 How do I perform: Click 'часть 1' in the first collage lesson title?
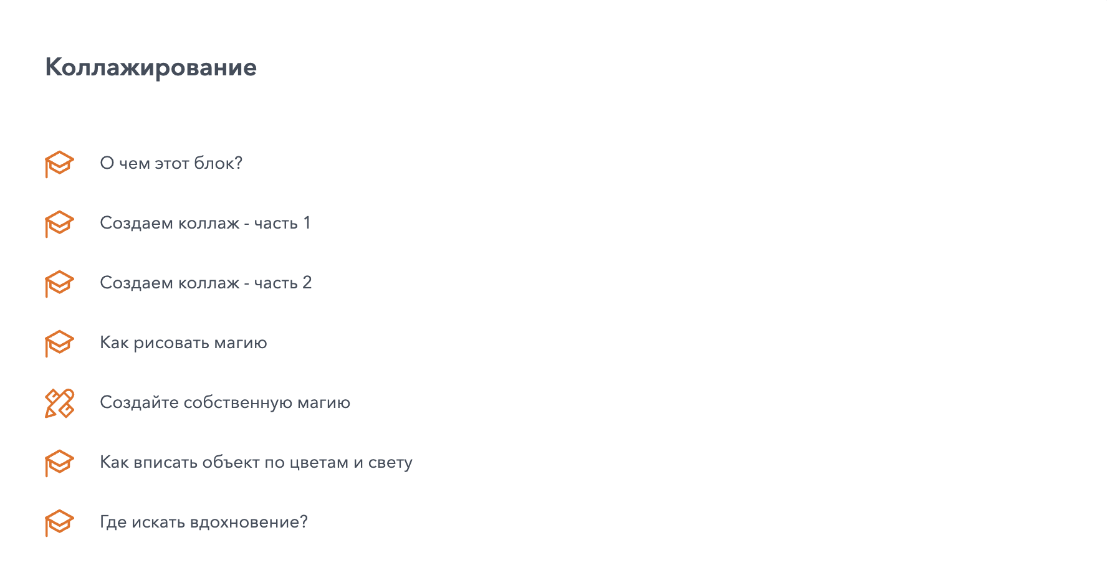tap(282, 223)
